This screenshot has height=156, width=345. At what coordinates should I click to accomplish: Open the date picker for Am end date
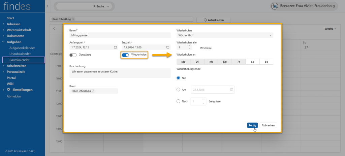[231, 90]
